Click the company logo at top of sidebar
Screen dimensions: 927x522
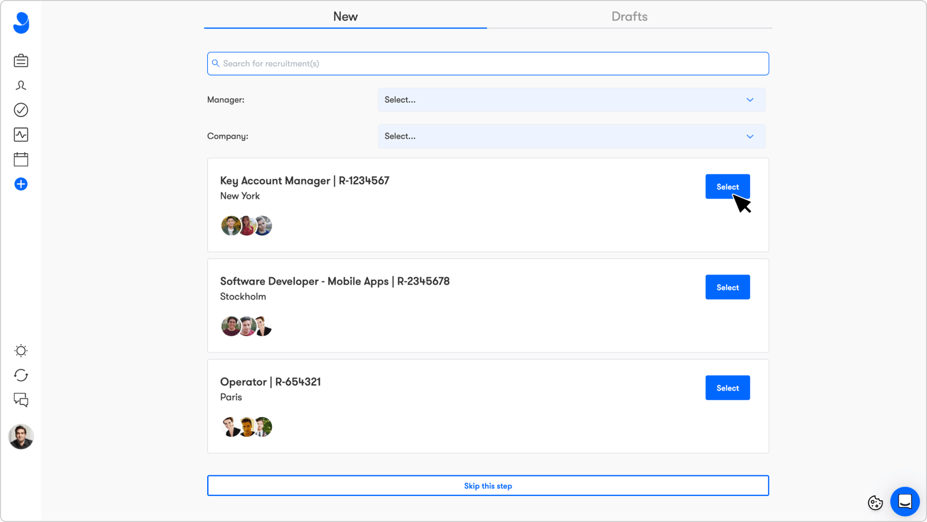point(21,23)
